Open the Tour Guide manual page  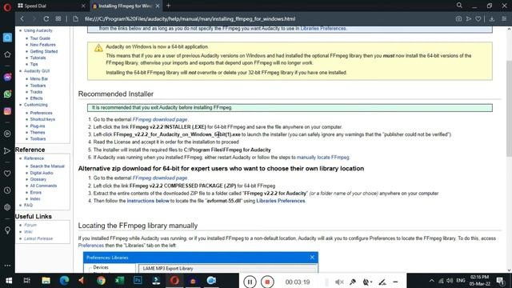[x=40, y=38]
